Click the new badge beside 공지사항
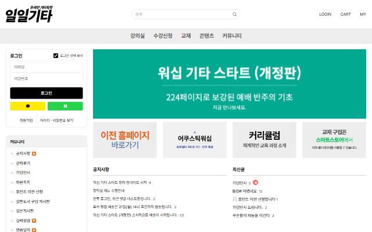The image size is (372, 232). click(34, 154)
